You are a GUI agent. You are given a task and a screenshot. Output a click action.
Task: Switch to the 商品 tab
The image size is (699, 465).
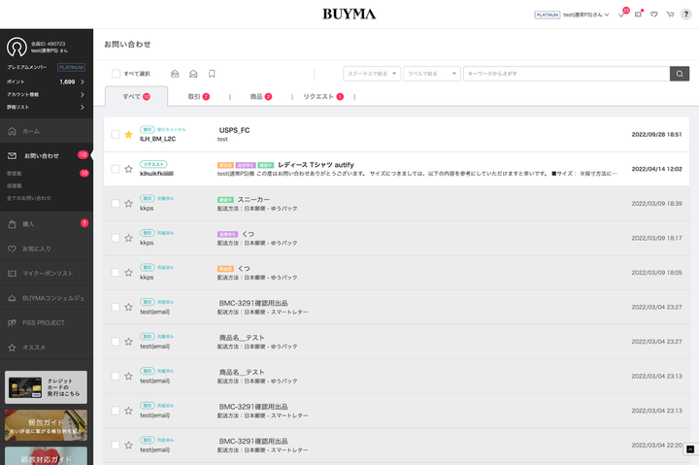(261, 96)
